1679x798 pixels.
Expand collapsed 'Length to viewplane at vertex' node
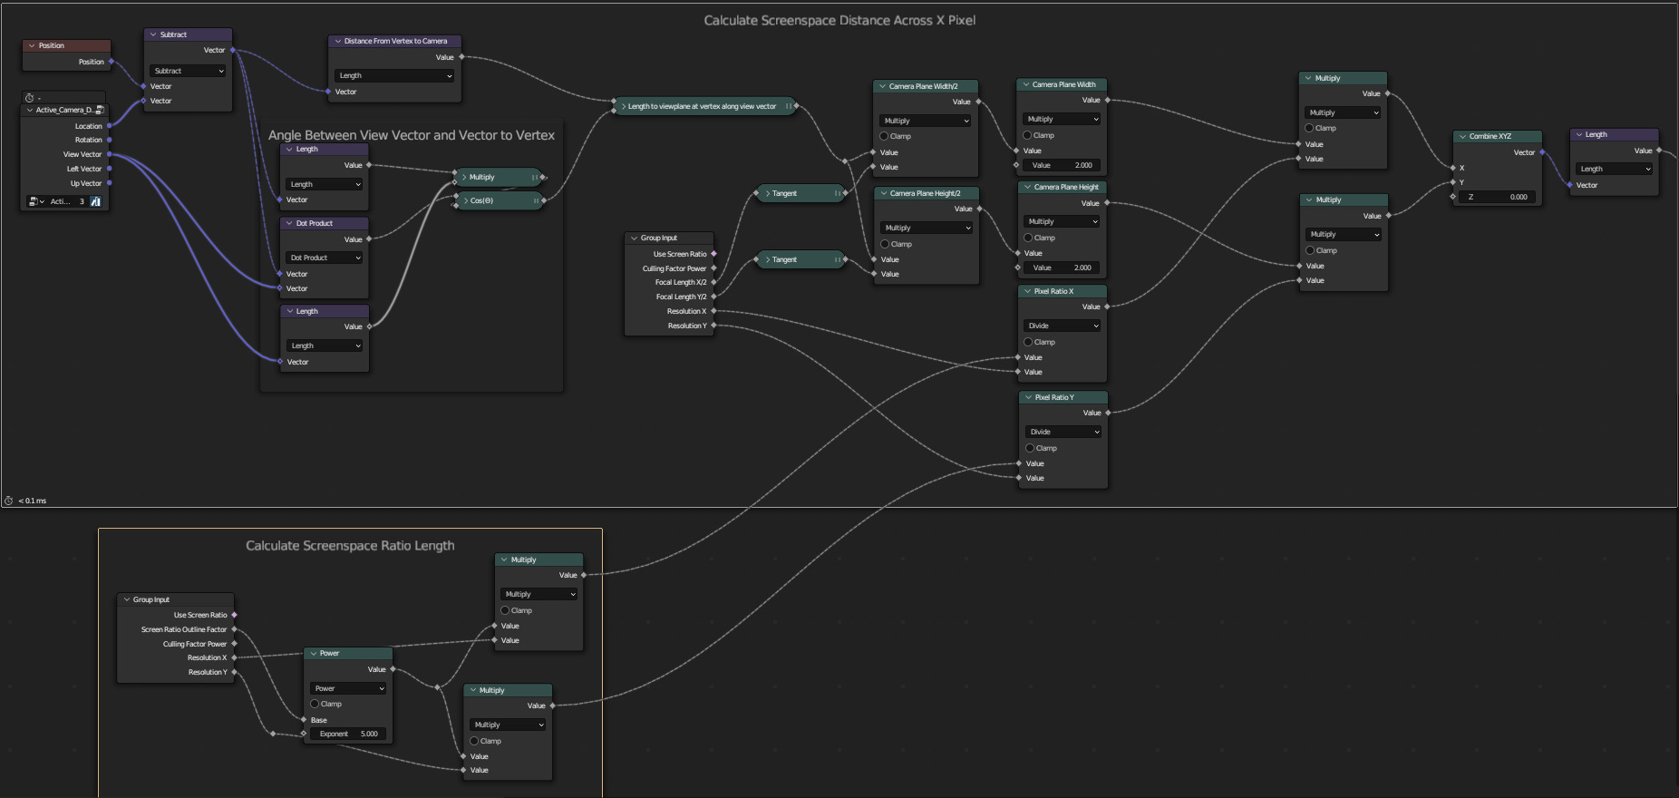click(623, 106)
